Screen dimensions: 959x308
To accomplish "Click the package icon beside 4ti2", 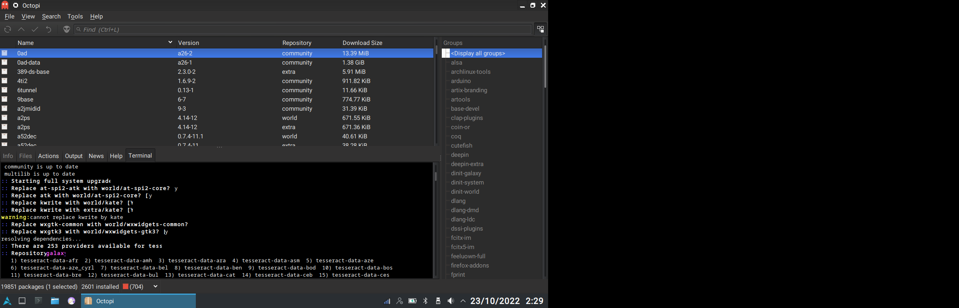I will pyautogui.click(x=4, y=81).
